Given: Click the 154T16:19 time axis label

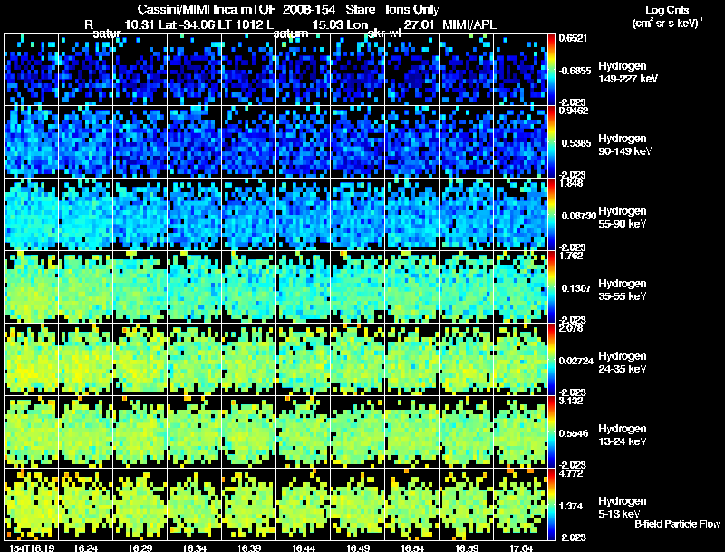Looking at the screenshot, I should (32, 547).
